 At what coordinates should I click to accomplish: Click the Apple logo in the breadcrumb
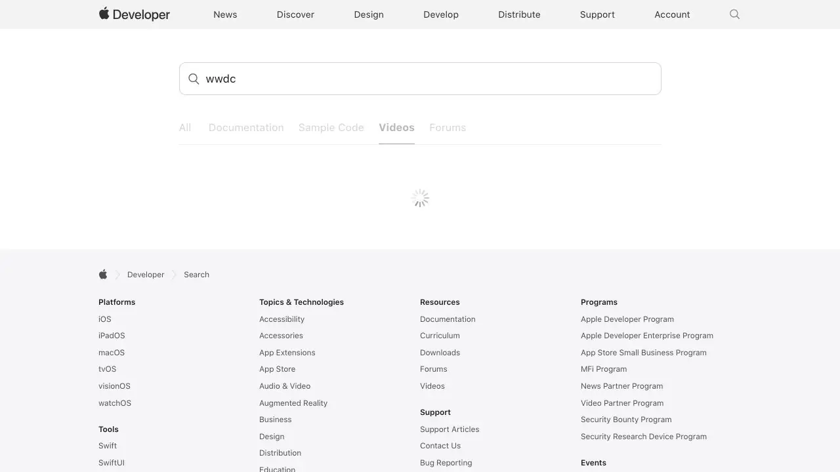click(x=103, y=274)
